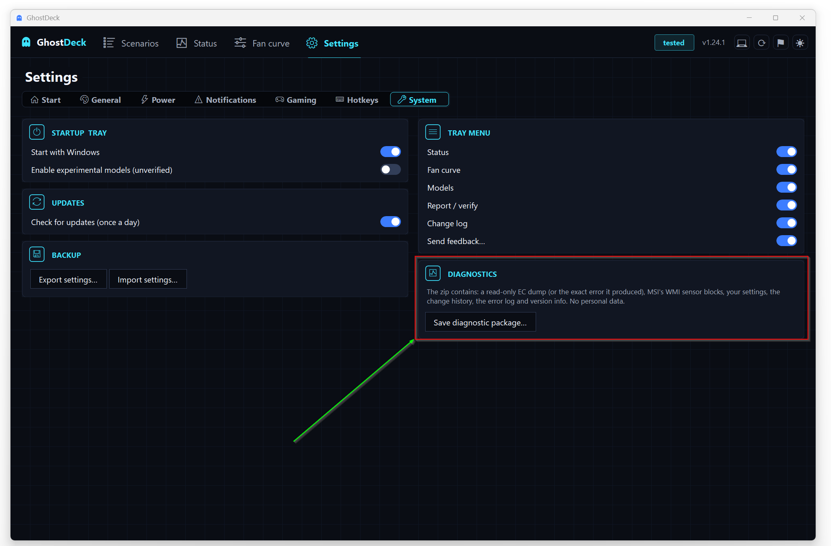Switch to the Start settings subtab
This screenshot has height=546, width=831.
pos(46,100)
